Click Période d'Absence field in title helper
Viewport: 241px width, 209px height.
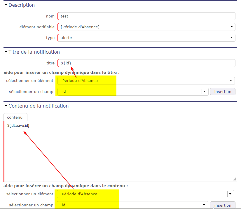[143, 81]
